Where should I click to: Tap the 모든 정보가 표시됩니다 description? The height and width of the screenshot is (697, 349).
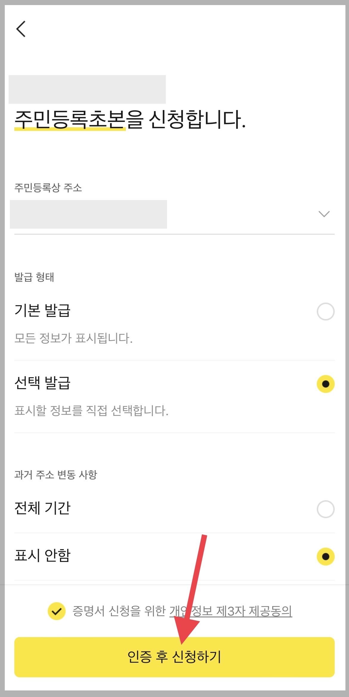(73, 338)
